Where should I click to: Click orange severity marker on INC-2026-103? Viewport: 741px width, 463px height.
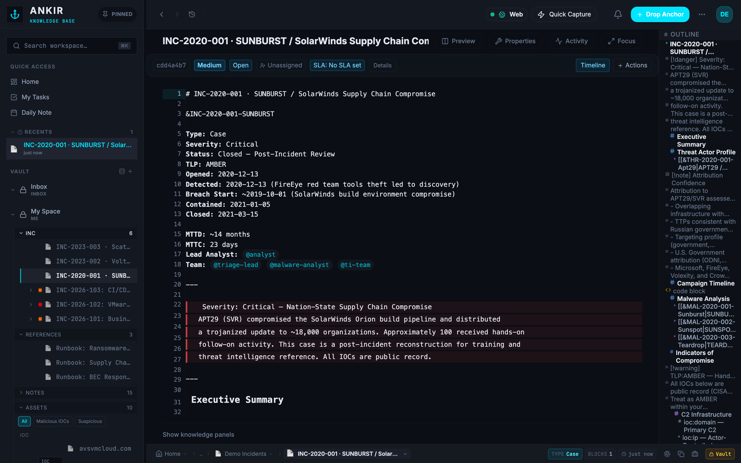click(x=40, y=290)
